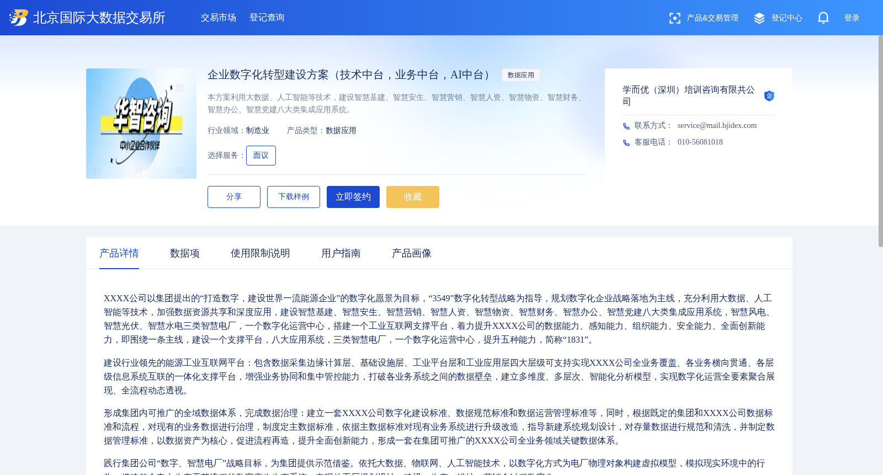Click the phone icon beside 客服电话
The height and width of the screenshot is (475, 883).
[x=626, y=143]
